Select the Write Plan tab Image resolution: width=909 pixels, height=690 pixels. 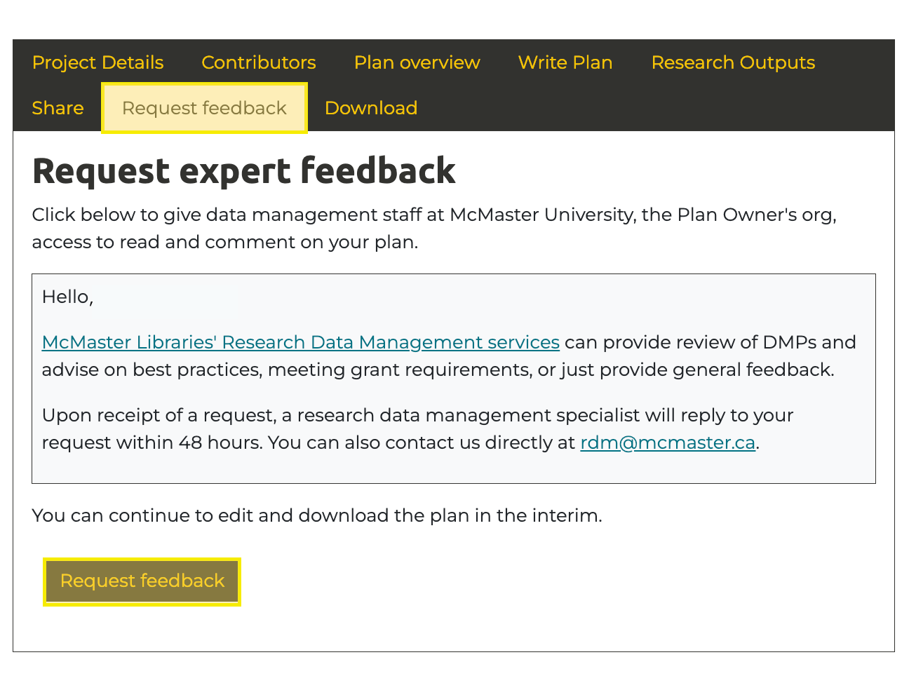click(565, 62)
